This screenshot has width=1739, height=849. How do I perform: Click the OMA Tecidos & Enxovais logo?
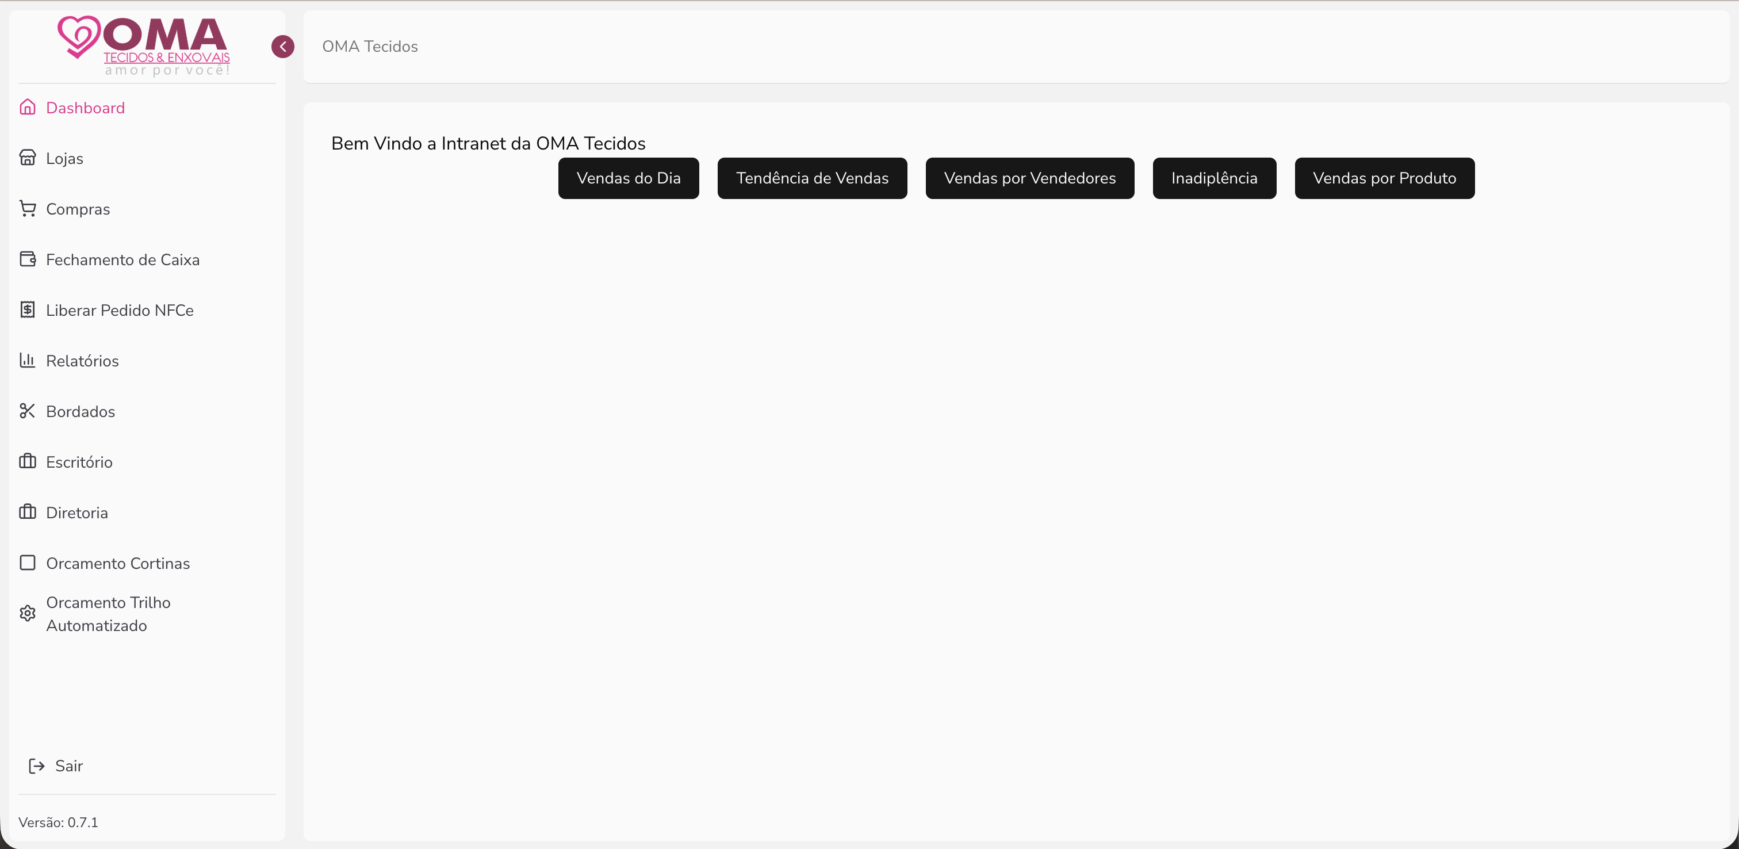coord(144,46)
